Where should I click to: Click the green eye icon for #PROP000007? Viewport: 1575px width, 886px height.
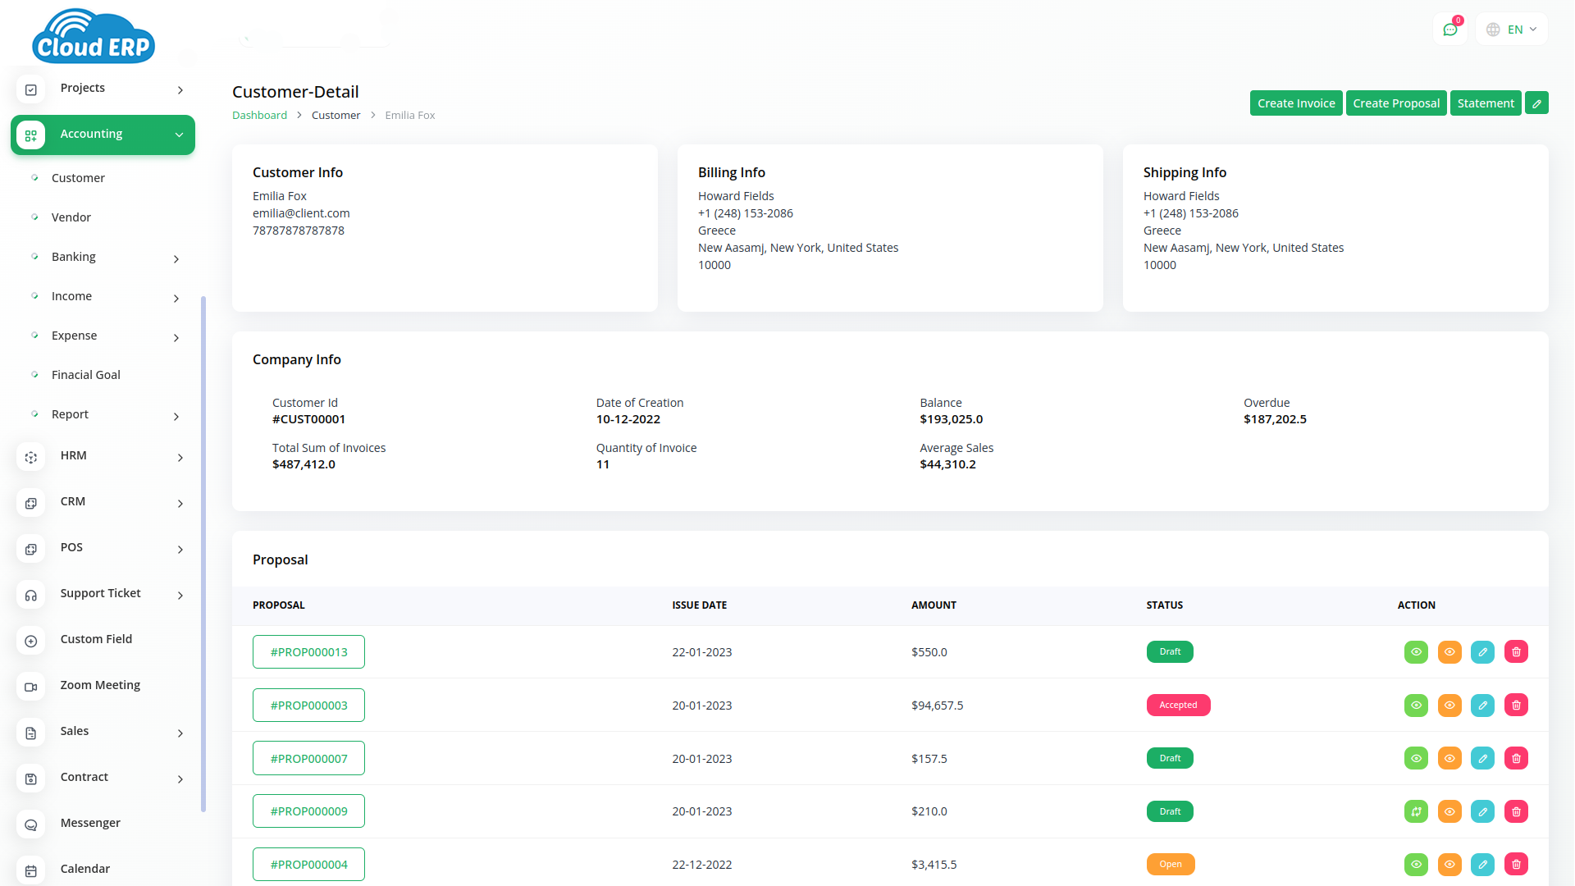[1416, 759]
